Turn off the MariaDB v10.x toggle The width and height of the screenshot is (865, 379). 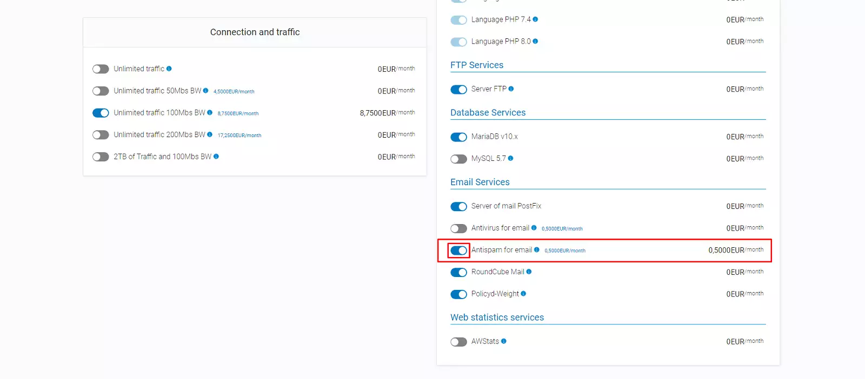point(458,137)
